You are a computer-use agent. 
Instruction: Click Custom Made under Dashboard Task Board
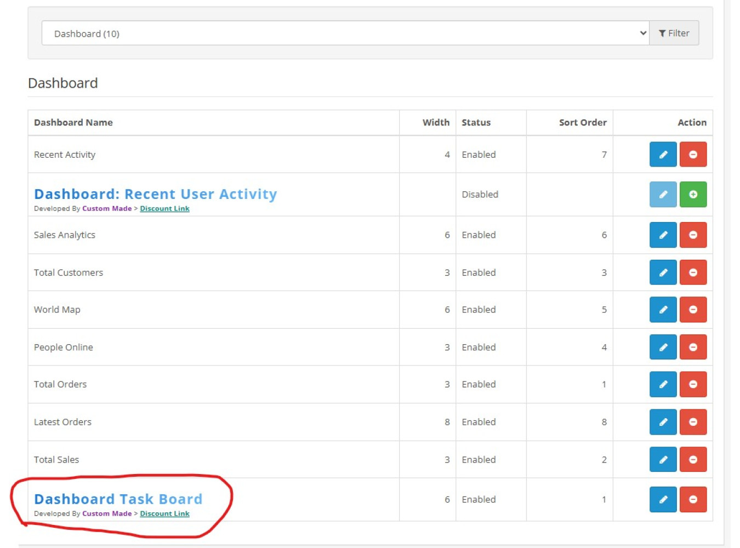(x=107, y=514)
